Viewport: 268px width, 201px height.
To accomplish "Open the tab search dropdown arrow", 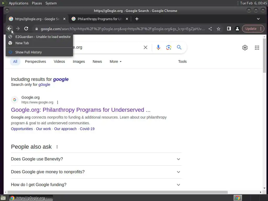I will click(258, 19).
